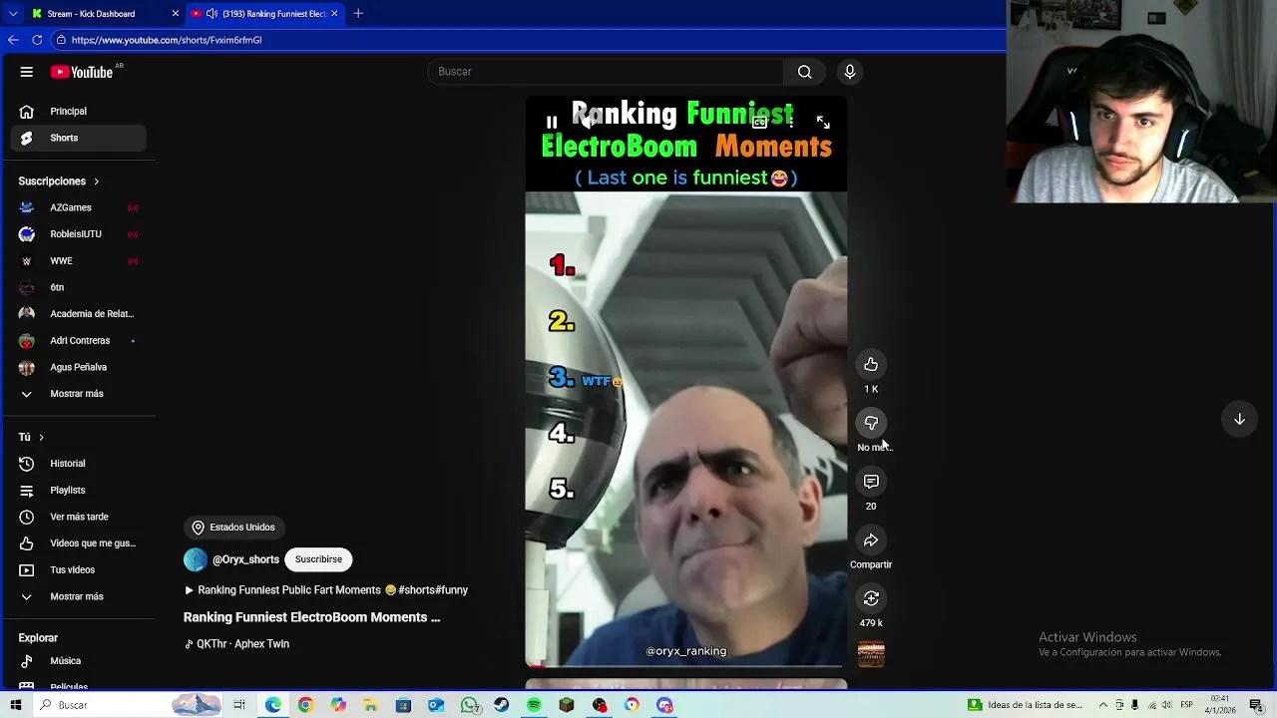
Task: Toggle closed captions on the Short
Action: (759, 123)
